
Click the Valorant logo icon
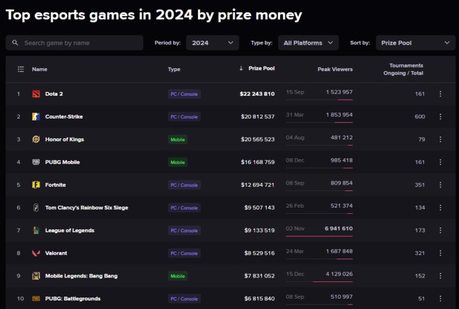point(36,253)
